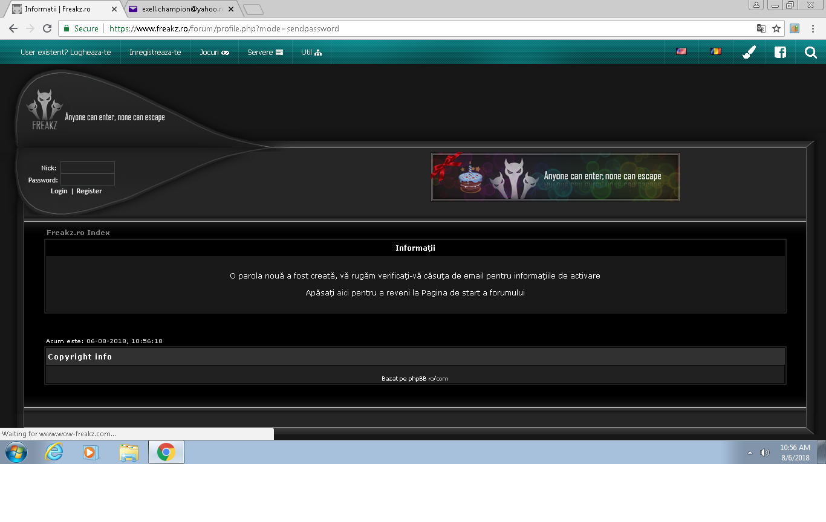Click 'User existent? Logheaza-te'
The width and height of the screenshot is (826, 522).
pos(66,53)
